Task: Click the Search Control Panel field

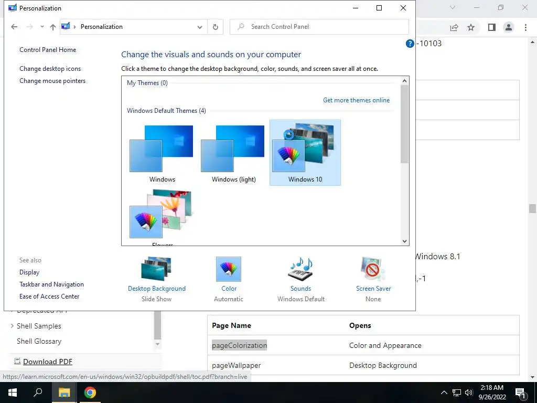Action: (319, 27)
